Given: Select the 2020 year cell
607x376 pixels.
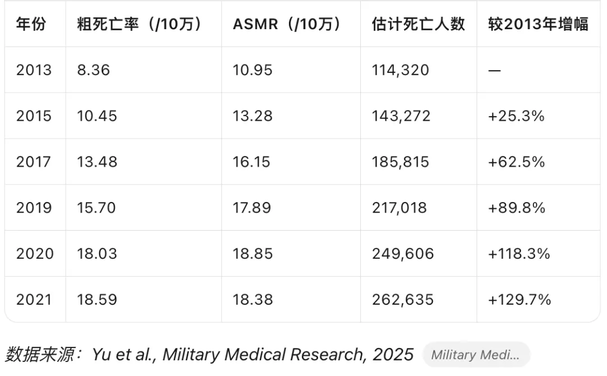Looking at the screenshot, I should click(x=35, y=254).
